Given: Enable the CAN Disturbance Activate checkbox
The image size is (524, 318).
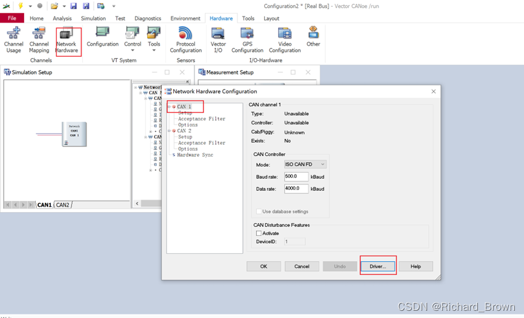Looking at the screenshot, I should pos(259,233).
